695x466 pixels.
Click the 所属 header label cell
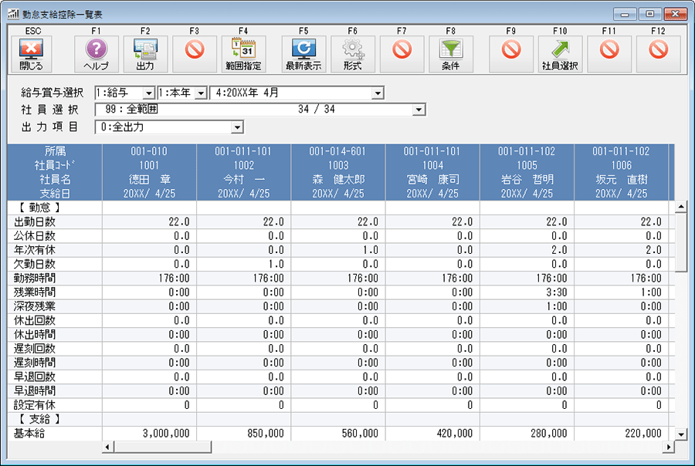click(x=55, y=151)
